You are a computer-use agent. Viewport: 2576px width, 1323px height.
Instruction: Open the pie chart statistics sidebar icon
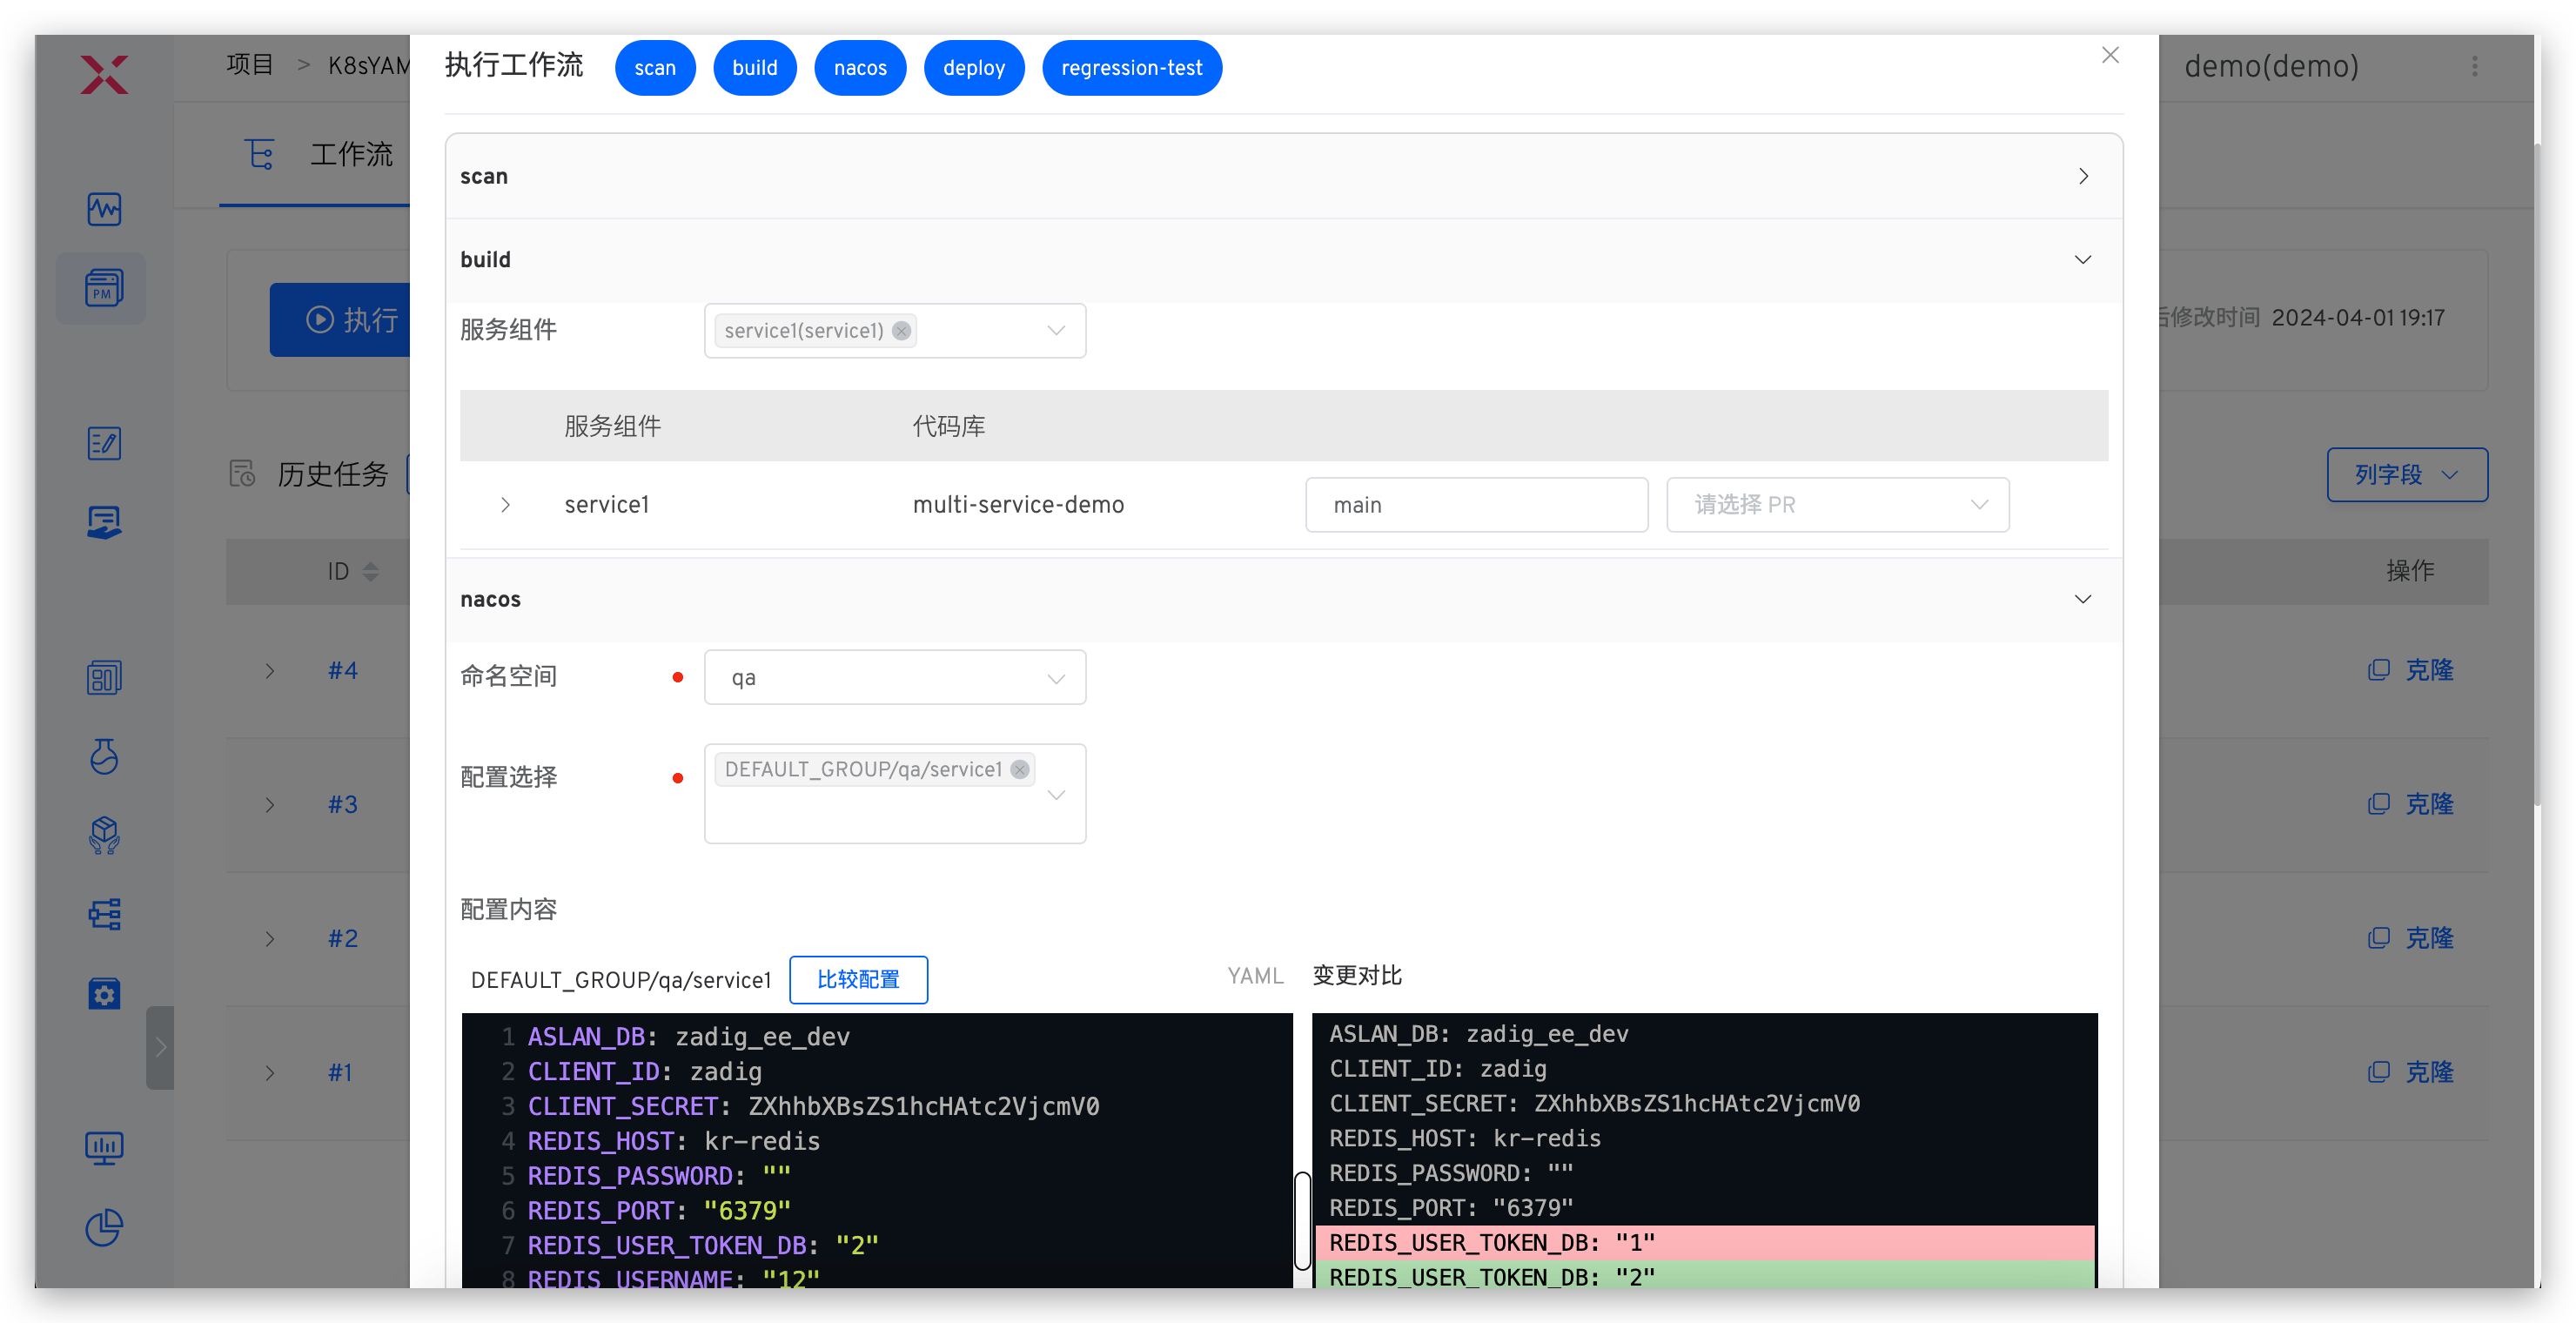coord(104,1227)
